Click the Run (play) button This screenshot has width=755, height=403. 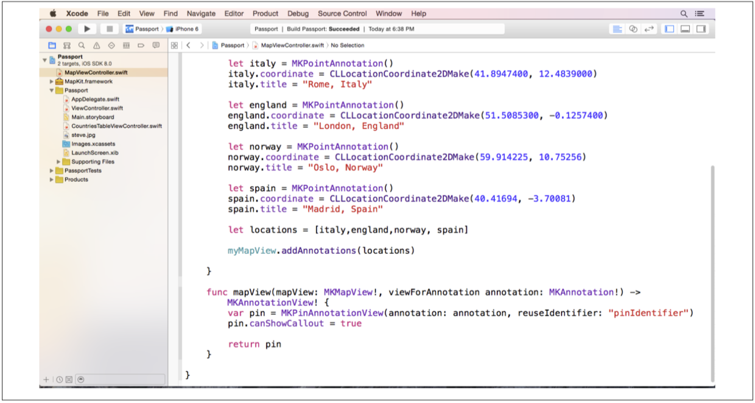tap(87, 29)
